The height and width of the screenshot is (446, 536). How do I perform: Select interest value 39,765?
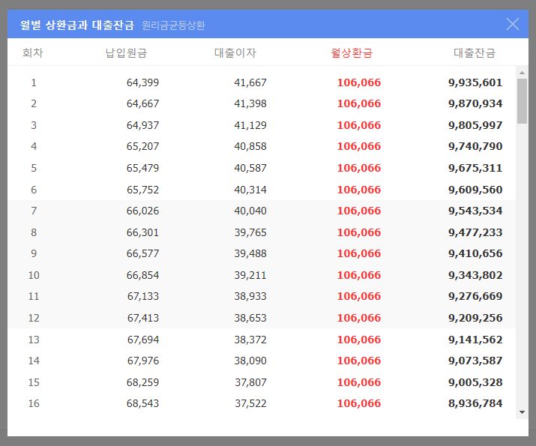(x=250, y=232)
